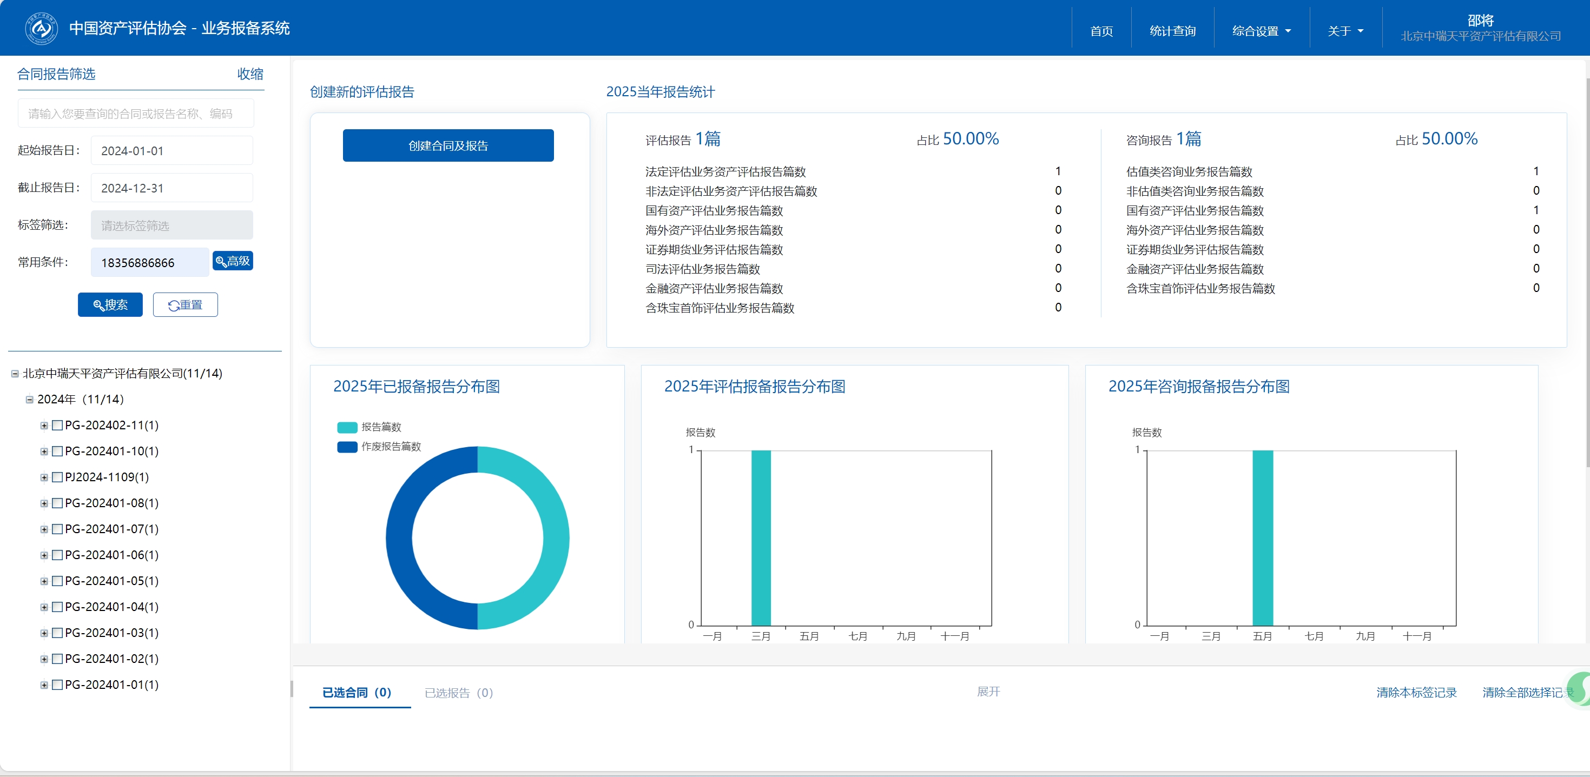1590x777 pixels.
Task: Check the PG-202401-10 contract checkbox
Action: 57,451
